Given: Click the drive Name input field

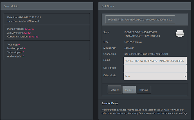Looking at the screenshot, I should (155, 60).
